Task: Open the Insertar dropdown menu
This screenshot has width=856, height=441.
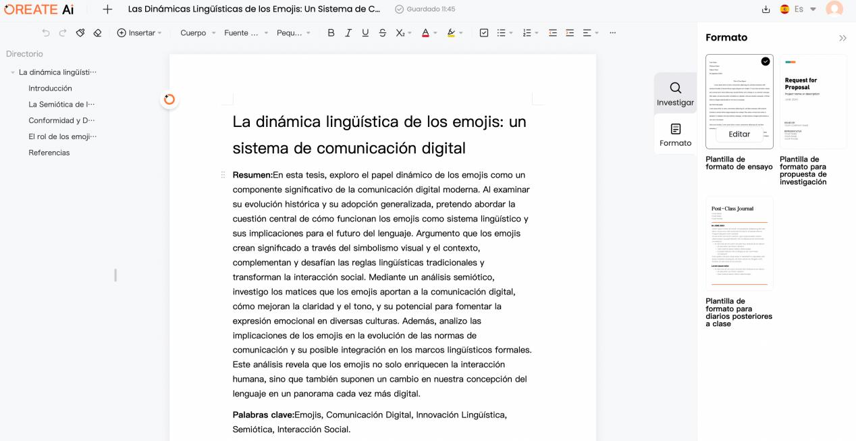Action: tap(139, 33)
